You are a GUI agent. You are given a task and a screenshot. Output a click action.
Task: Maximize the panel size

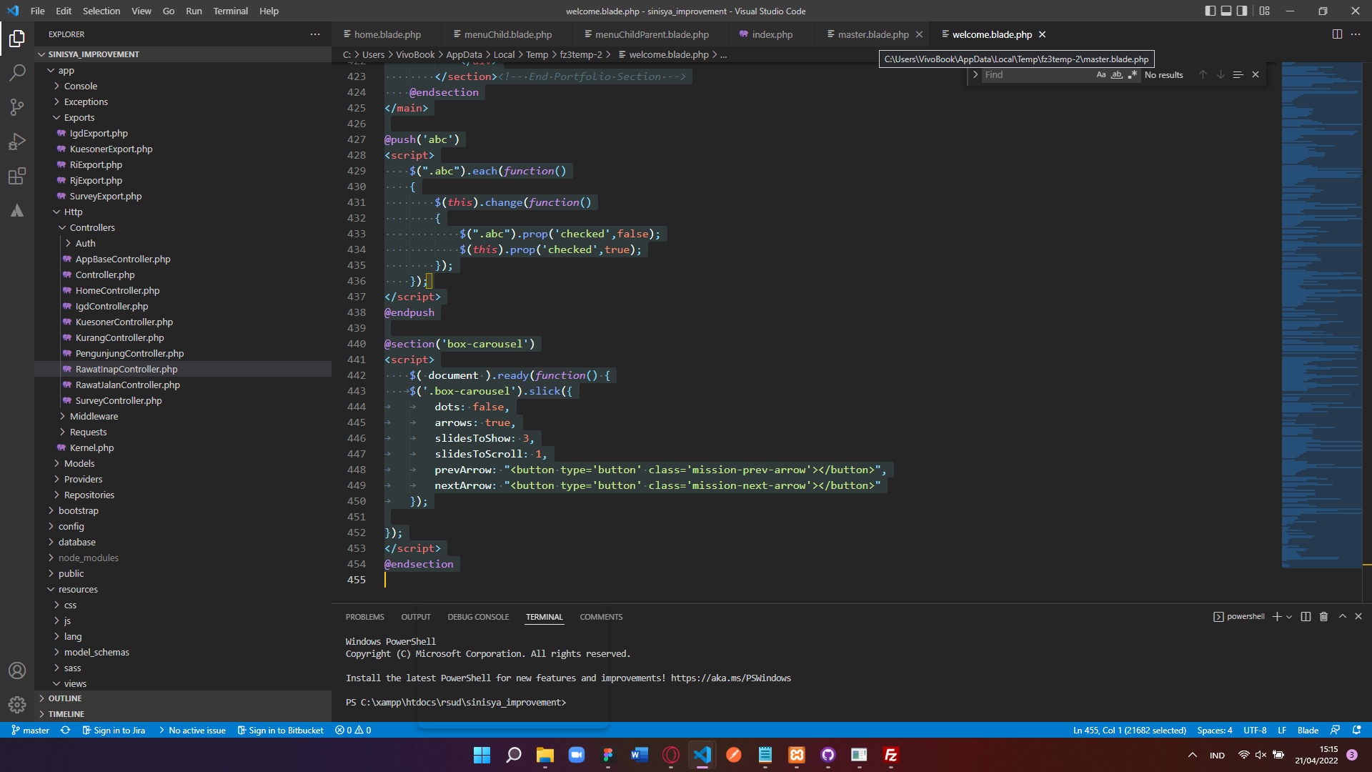(x=1343, y=616)
